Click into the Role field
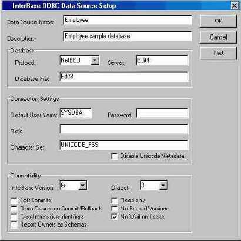Screen dimensions: 241x241 [x=124, y=129]
